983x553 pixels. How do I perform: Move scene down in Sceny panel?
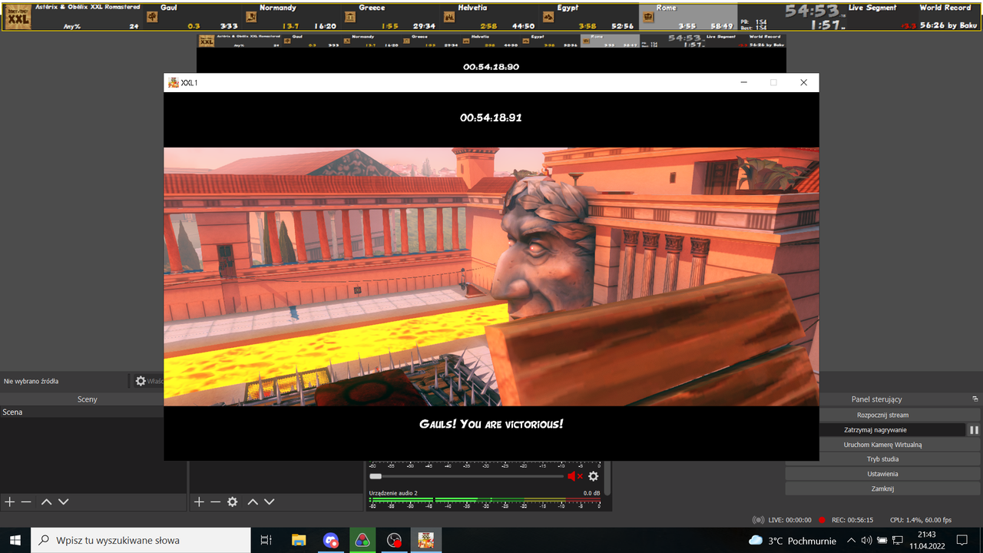coord(63,502)
